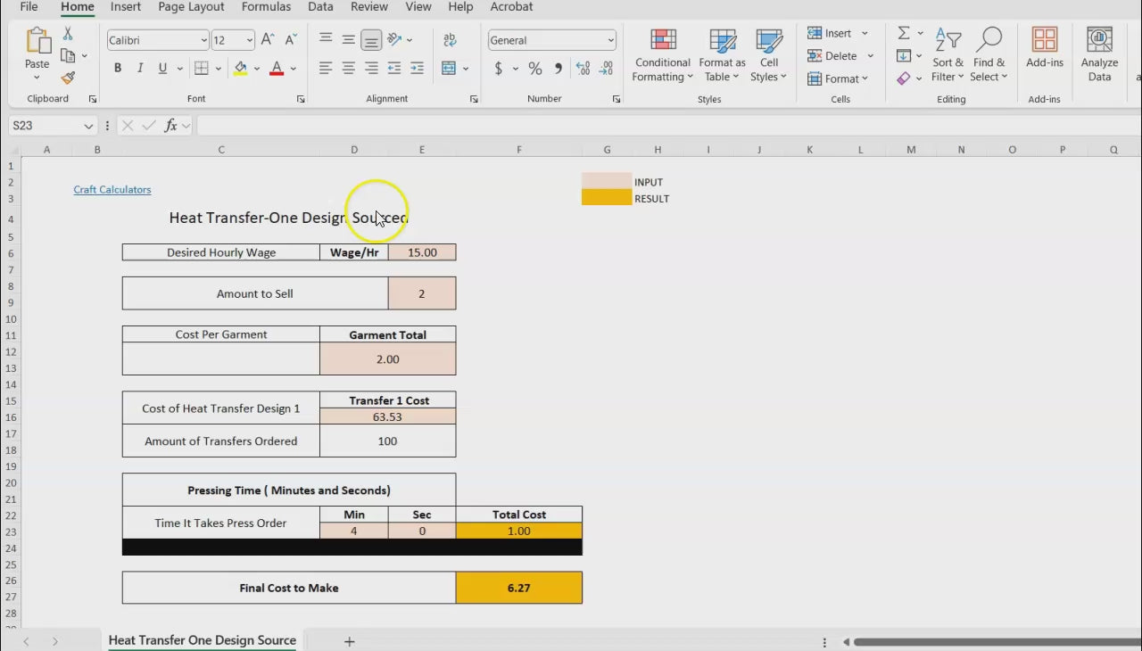
Task: Expand the General number format dropdown
Action: (x=610, y=40)
